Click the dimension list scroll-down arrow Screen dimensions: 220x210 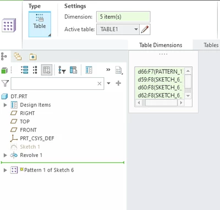[x=188, y=95]
